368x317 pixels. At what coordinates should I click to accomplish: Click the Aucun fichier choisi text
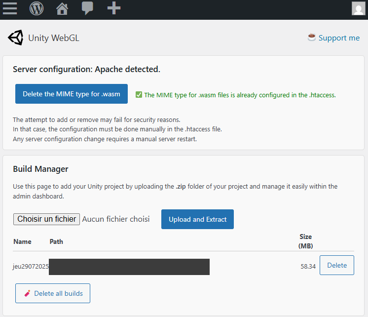coord(116,219)
